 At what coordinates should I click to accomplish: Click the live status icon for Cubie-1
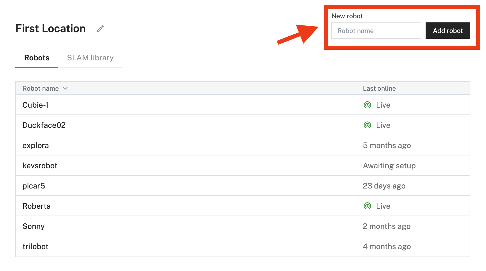(x=367, y=105)
